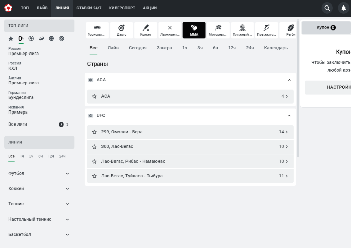Image resolution: width=351 pixels, height=248 pixels.
Task: Choose the MMA sport tile
Action: 194,30
